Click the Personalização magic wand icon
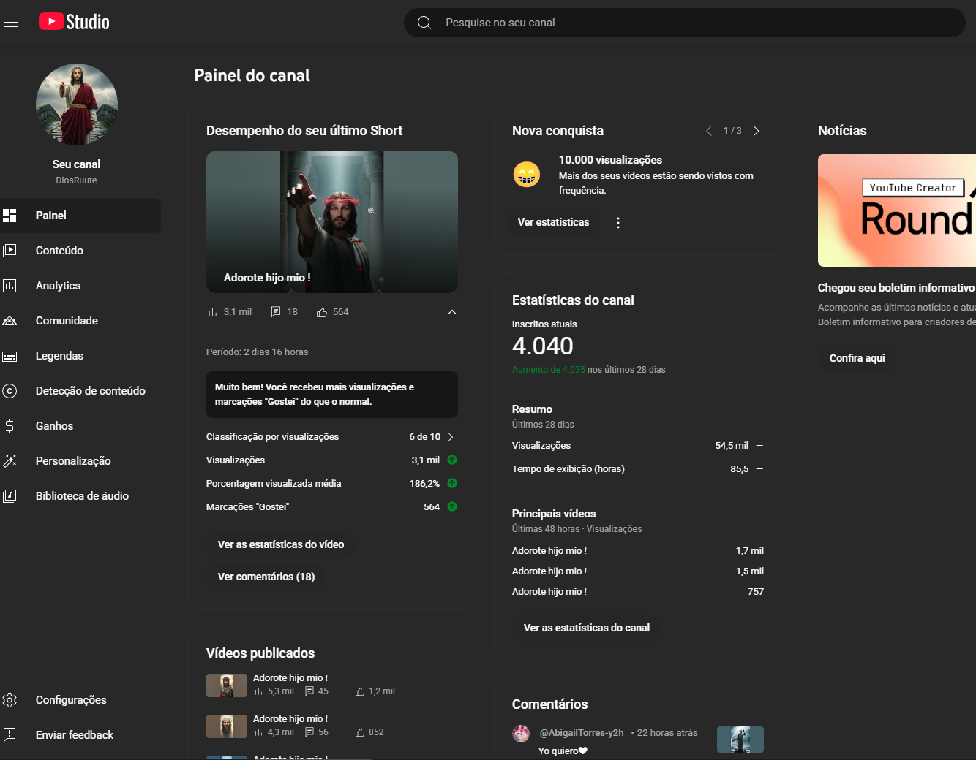Image resolution: width=976 pixels, height=760 pixels. pos(10,461)
